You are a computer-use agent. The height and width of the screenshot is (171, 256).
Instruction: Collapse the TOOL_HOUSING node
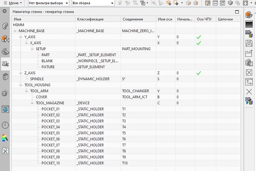coord(20,85)
